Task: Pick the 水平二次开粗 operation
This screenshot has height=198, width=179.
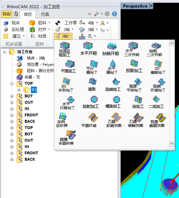Action: pyautogui.click(x=132, y=49)
